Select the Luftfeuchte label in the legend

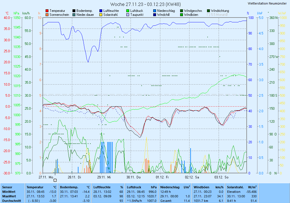tap(111, 11)
